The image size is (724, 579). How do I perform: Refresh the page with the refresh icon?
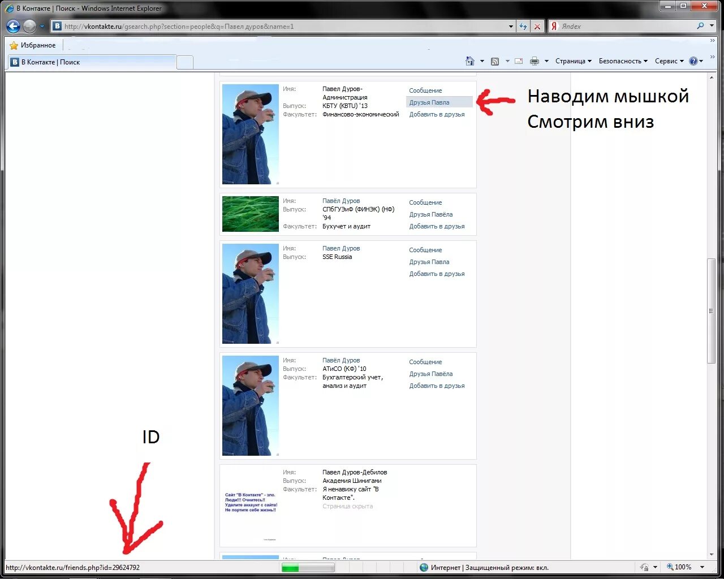pos(523,26)
